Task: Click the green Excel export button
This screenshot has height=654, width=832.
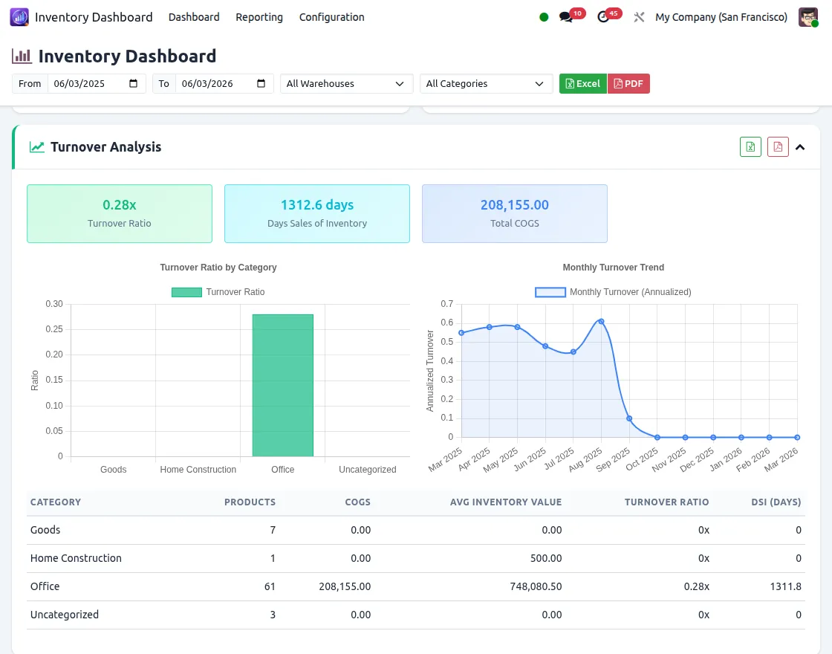Action: point(582,83)
